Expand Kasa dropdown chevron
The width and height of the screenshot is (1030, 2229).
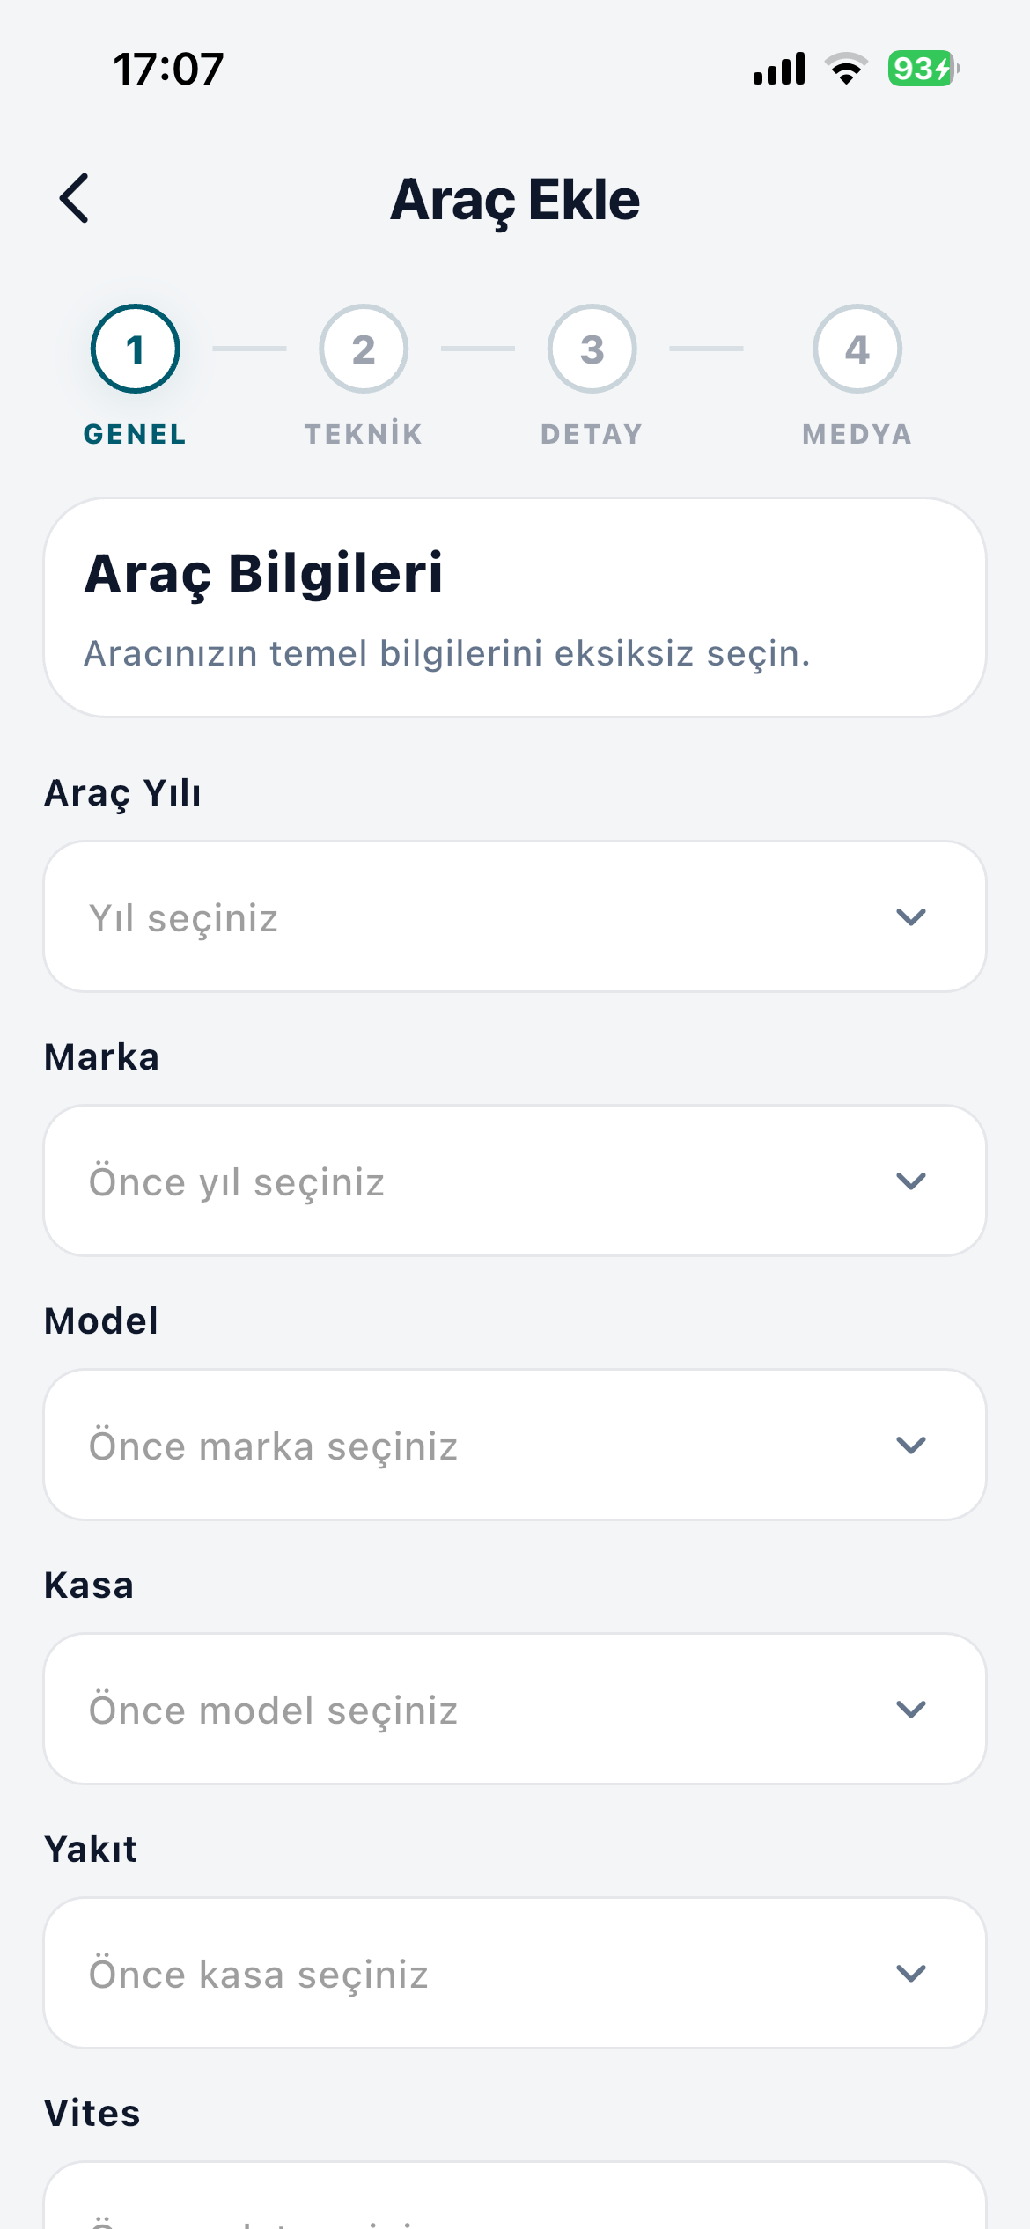coord(911,1709)
